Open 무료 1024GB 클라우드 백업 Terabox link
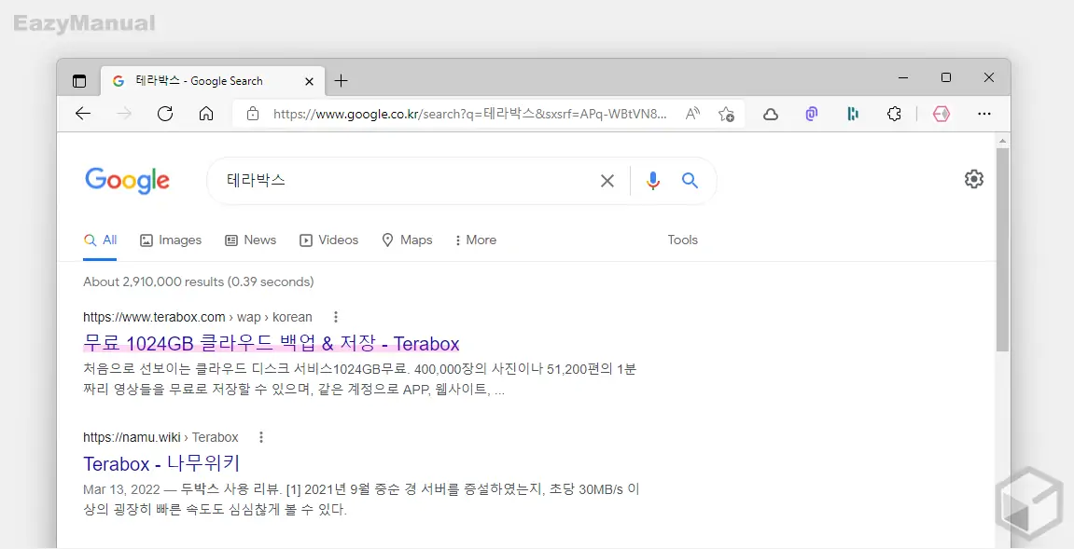Image resolution: width=1074 pixels, height=549 pixels. click(272, 344)
